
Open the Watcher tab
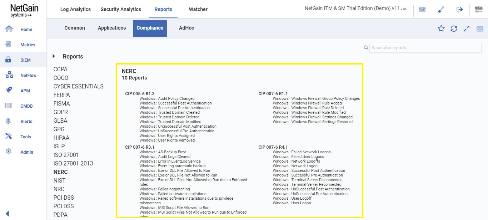[198, 9]
